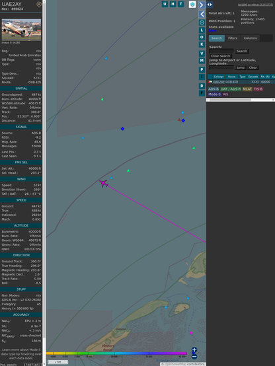Image resolution: width=275 pixels, height=366 pixels.
Task: Select the UAE2AY row in aircraft table
Action: tap(241, 82)
